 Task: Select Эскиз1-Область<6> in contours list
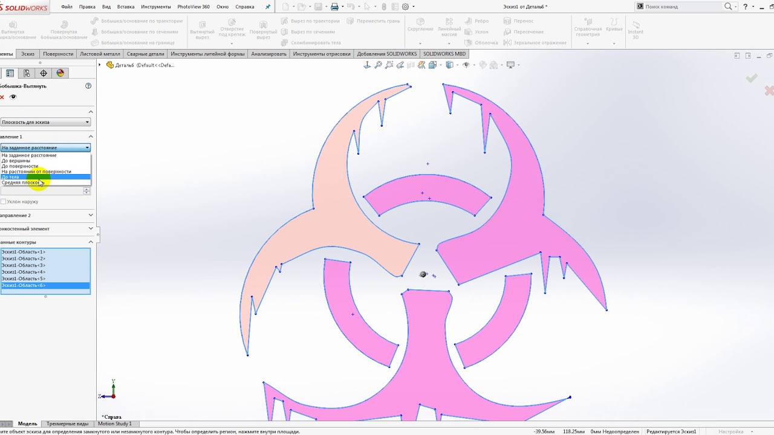click(45, 285)
